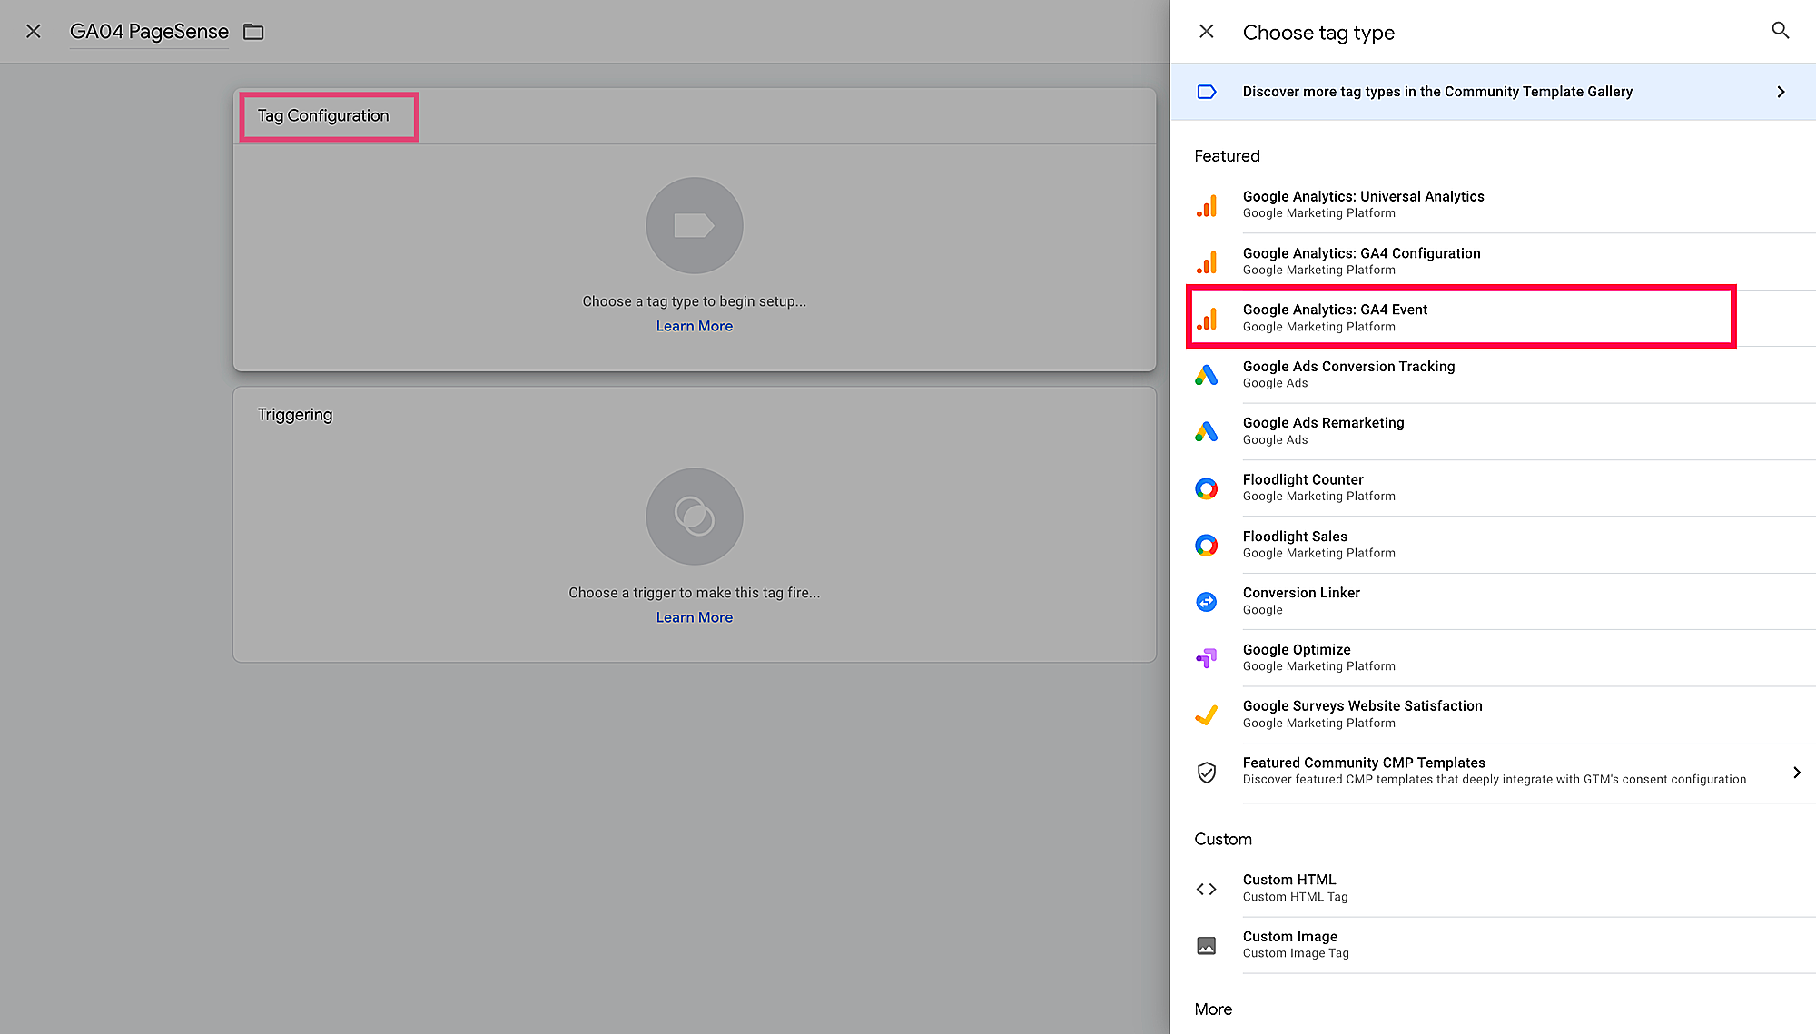This screenshot has width=1816, height=1034.
Task: Open the shield icon for CMP Templates
Action: [x=1206, y=773]
